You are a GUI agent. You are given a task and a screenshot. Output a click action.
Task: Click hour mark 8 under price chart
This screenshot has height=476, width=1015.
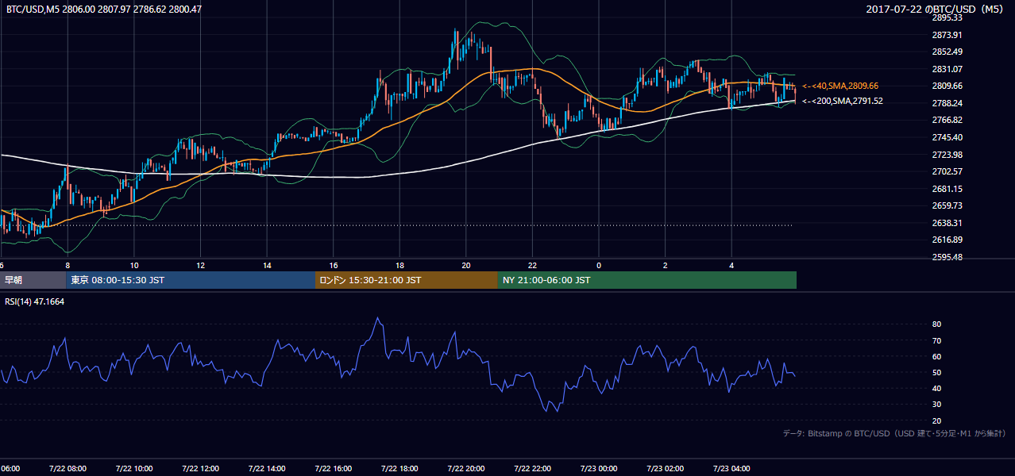coord(68,266)
